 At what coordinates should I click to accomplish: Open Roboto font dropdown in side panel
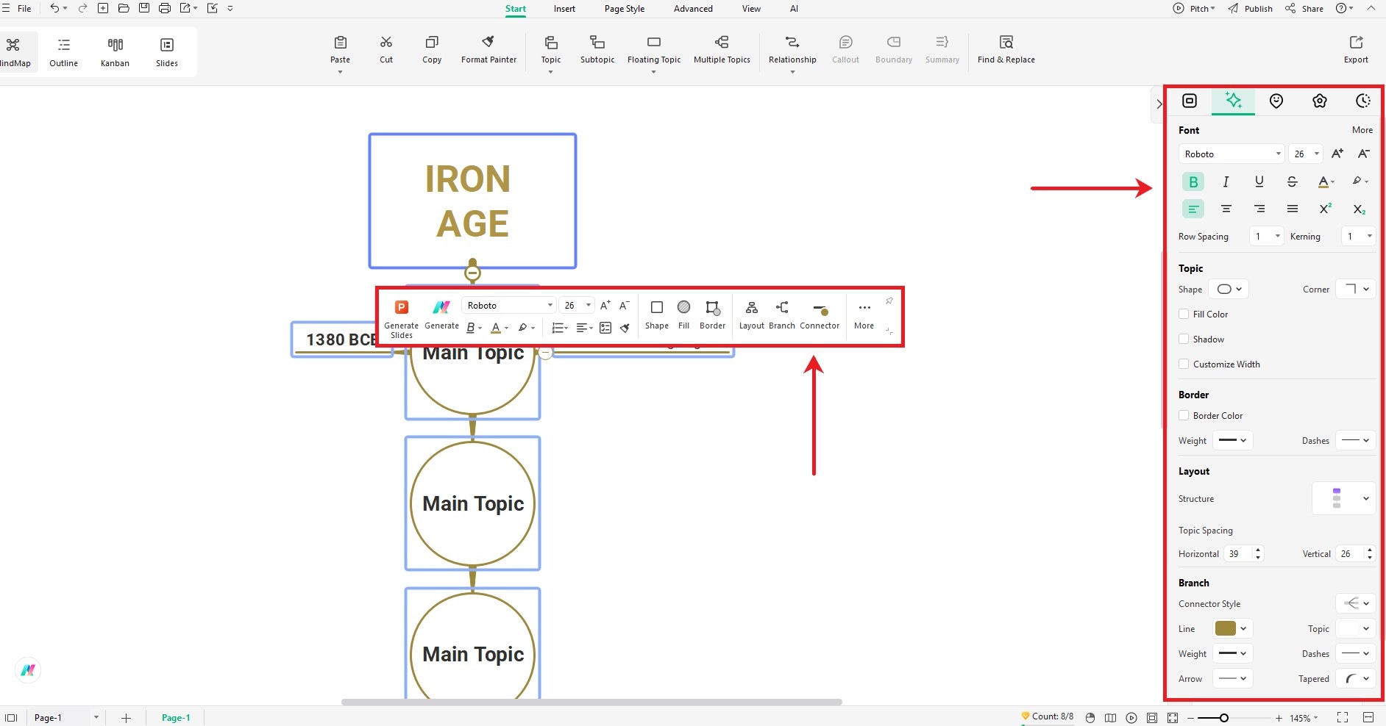coord(1231,154)
